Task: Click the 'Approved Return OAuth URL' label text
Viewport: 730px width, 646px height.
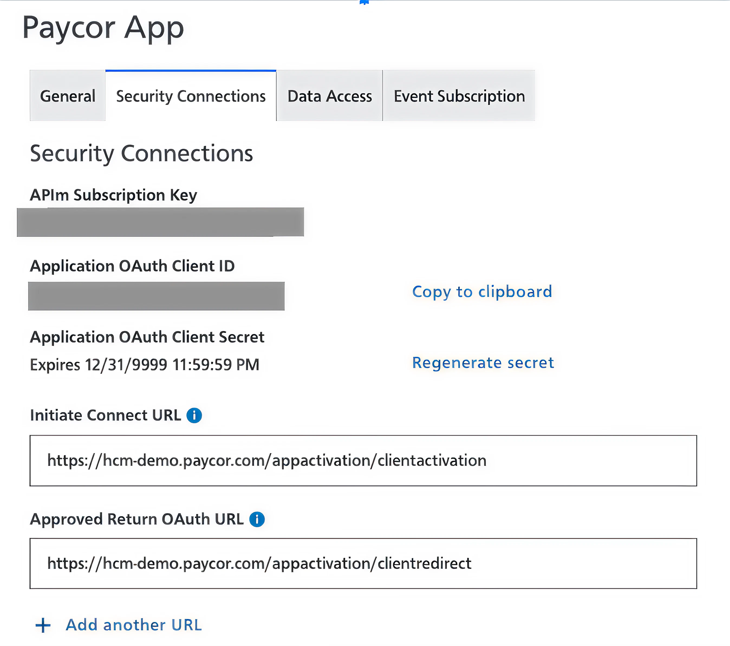Action: pyautogui.click(x=137, y=519)
